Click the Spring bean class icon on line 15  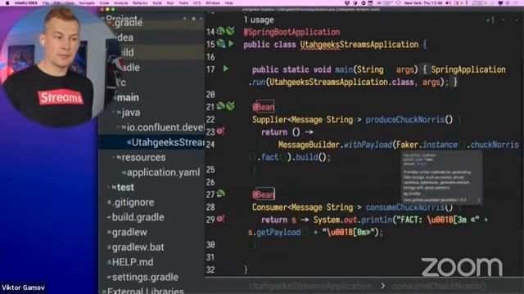[x=221, y=43]
